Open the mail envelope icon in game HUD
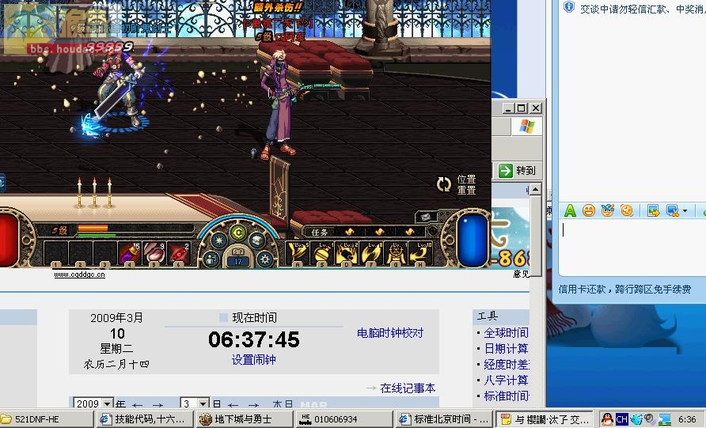Viewport: 706px width, 428px height. click(x=425, y=217)
